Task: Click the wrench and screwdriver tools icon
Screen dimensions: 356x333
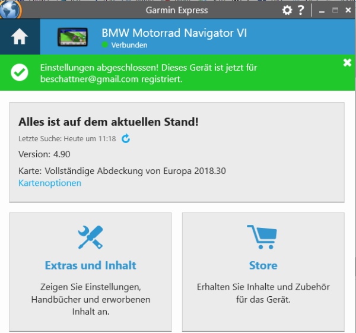Action: pos(90,237)
